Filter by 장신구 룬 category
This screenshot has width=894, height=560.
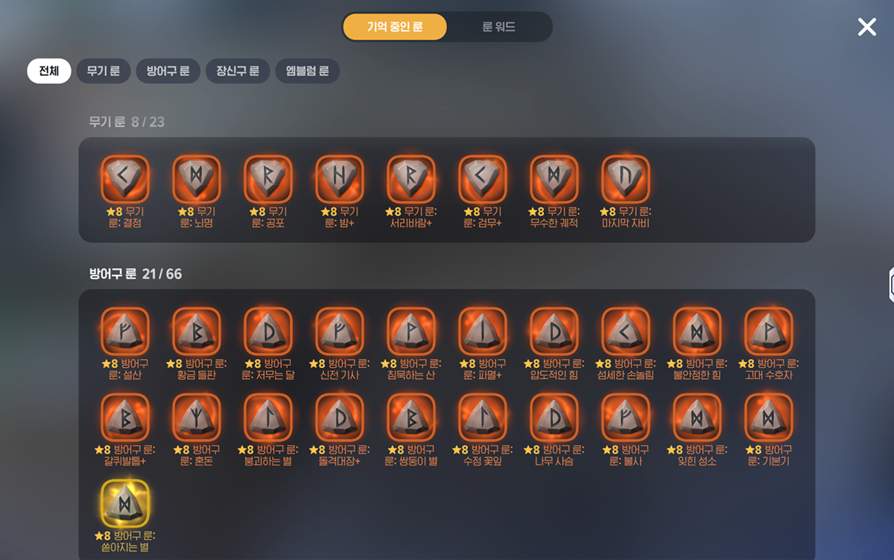click(238, 71)
